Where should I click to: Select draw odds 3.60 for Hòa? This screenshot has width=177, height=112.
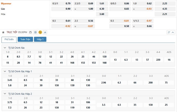(x=102, y=14)
